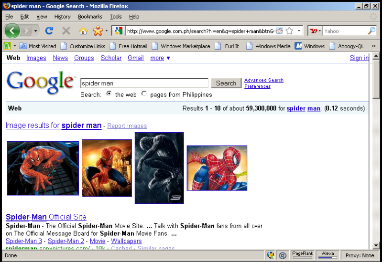Click the Stop loading X icon
The height and width of the screenshot is (262, 382).
[x=66, y=31]
